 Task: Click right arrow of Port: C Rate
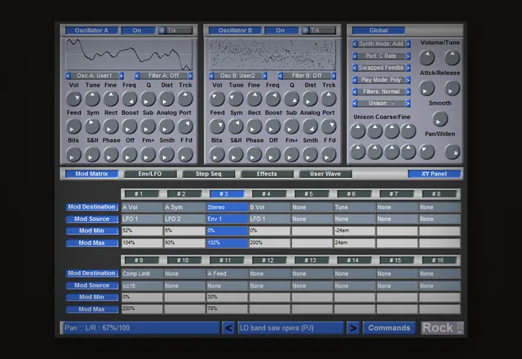408,56
